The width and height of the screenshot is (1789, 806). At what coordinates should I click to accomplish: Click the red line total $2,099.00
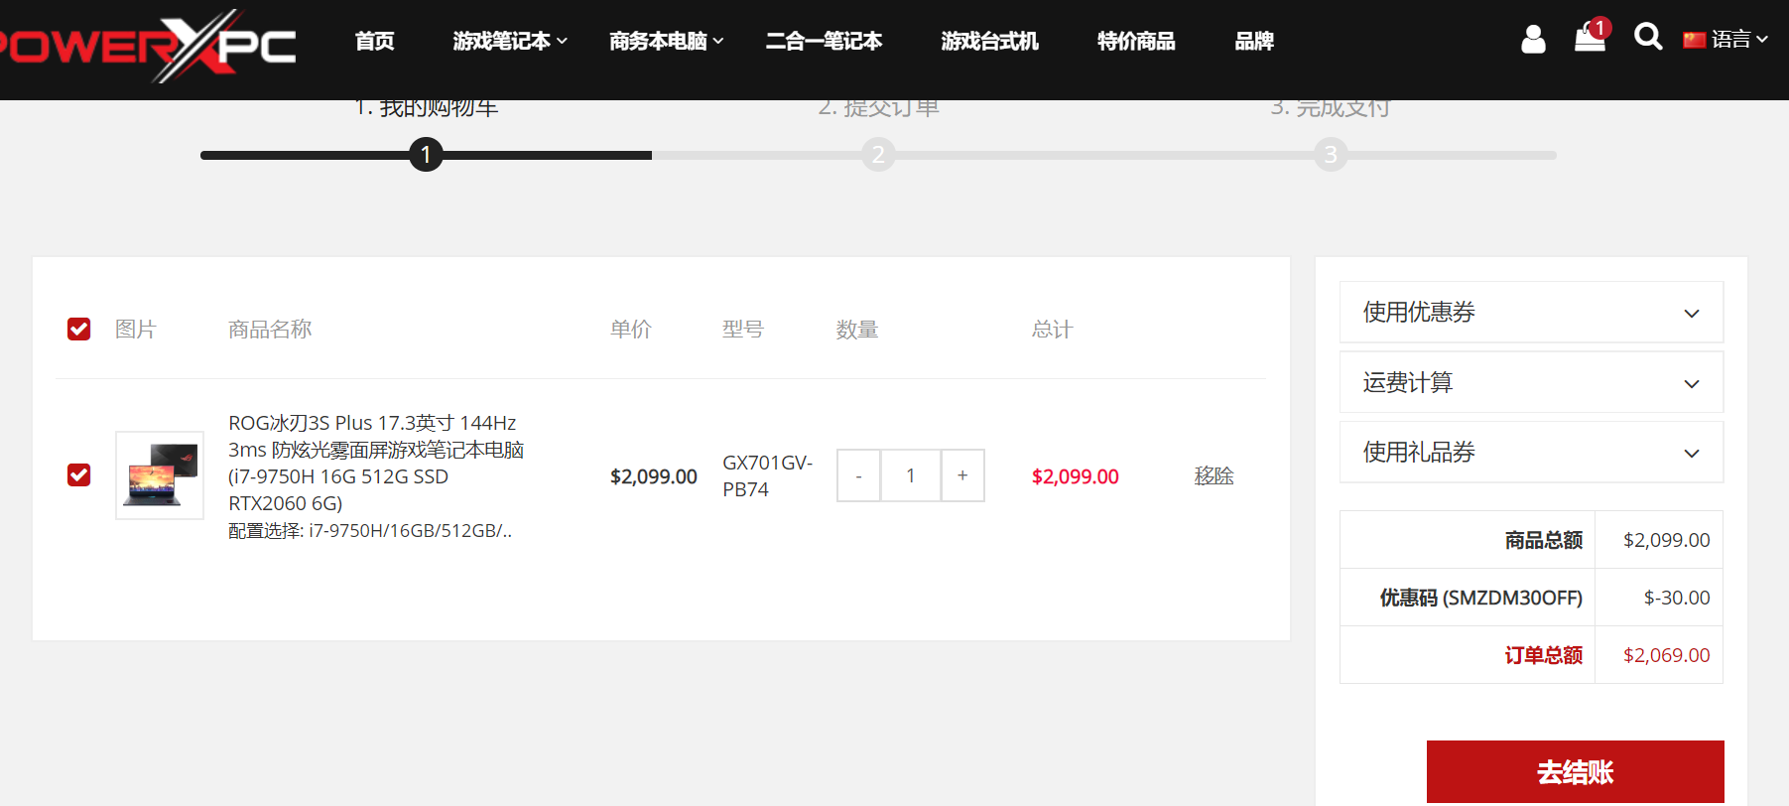[x=1076, y=476]
